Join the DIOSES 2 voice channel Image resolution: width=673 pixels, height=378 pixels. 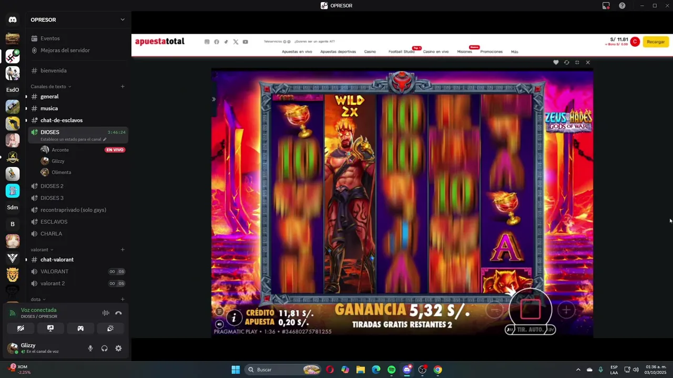tap(78, 186)
